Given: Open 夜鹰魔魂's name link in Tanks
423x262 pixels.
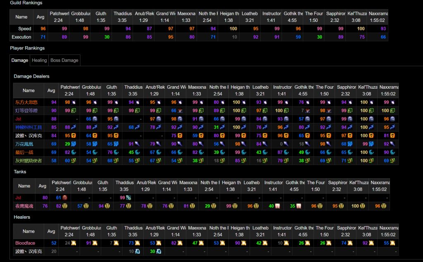Looking at the screenshot, I should 24,206.
